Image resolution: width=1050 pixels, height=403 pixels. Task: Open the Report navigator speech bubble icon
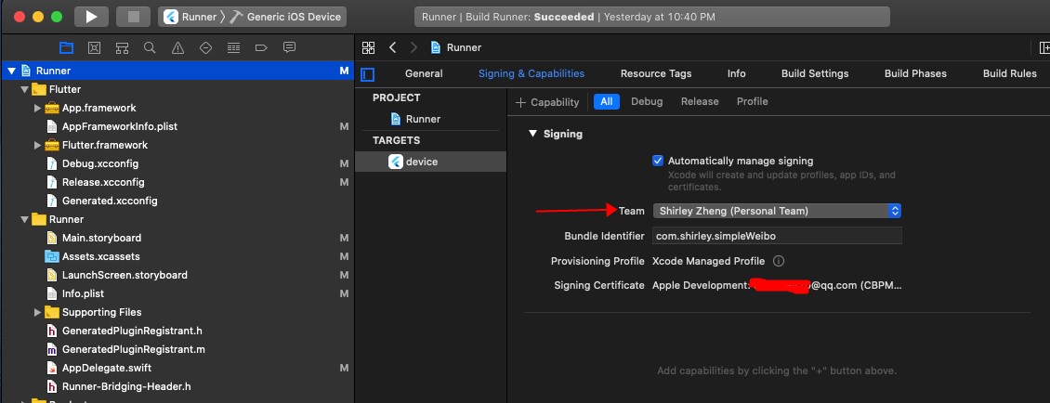[x=289, y=47]
